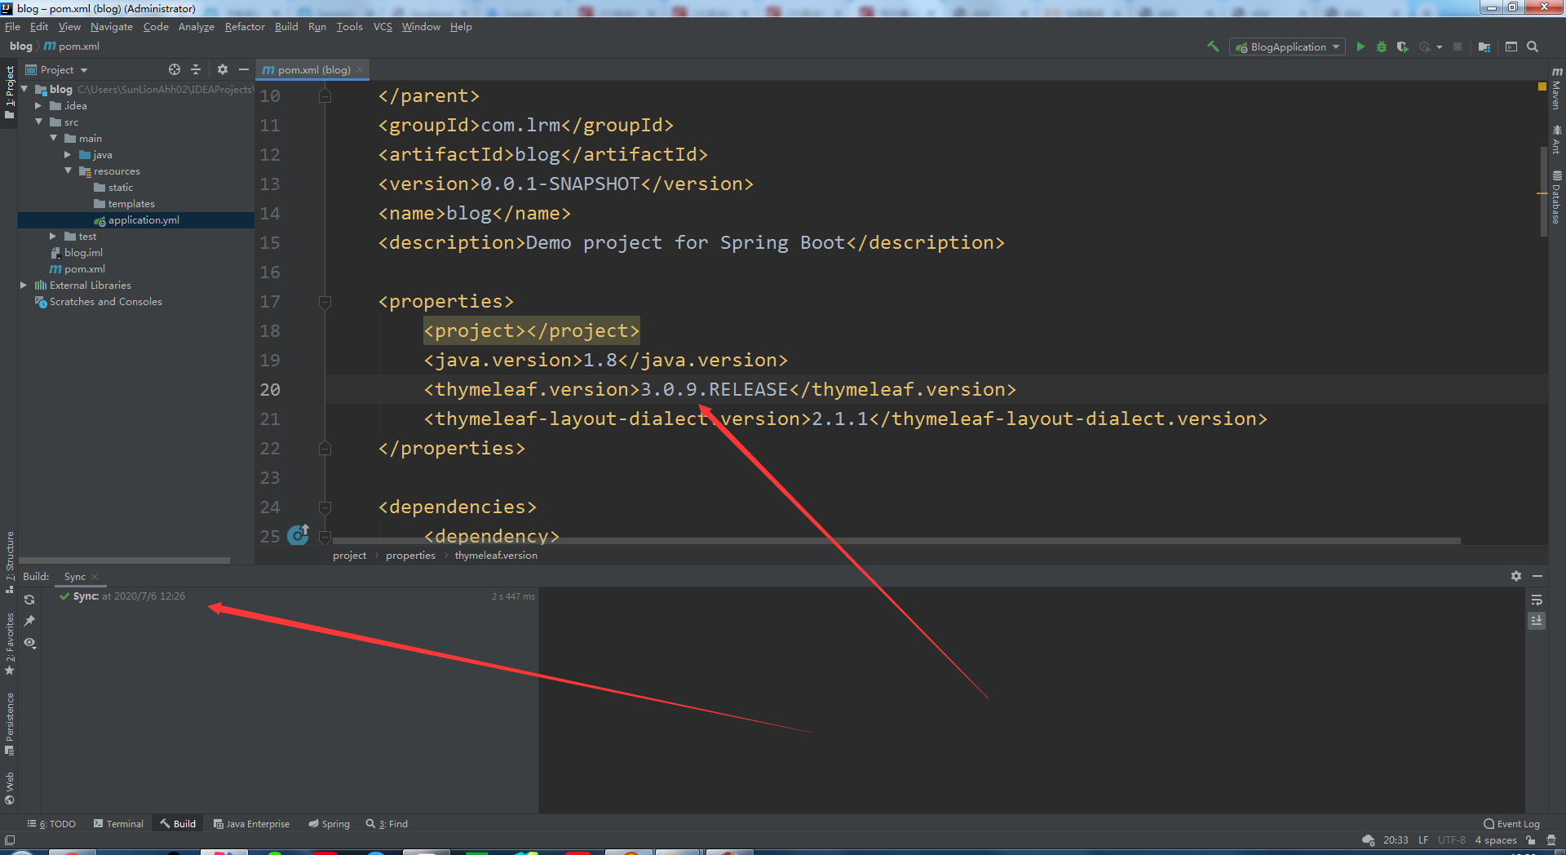Image resolution: width=1566 pixels, height=855 pixels.
Task: Collapse the resources folder in Project tree
Action: coord(69,171)
